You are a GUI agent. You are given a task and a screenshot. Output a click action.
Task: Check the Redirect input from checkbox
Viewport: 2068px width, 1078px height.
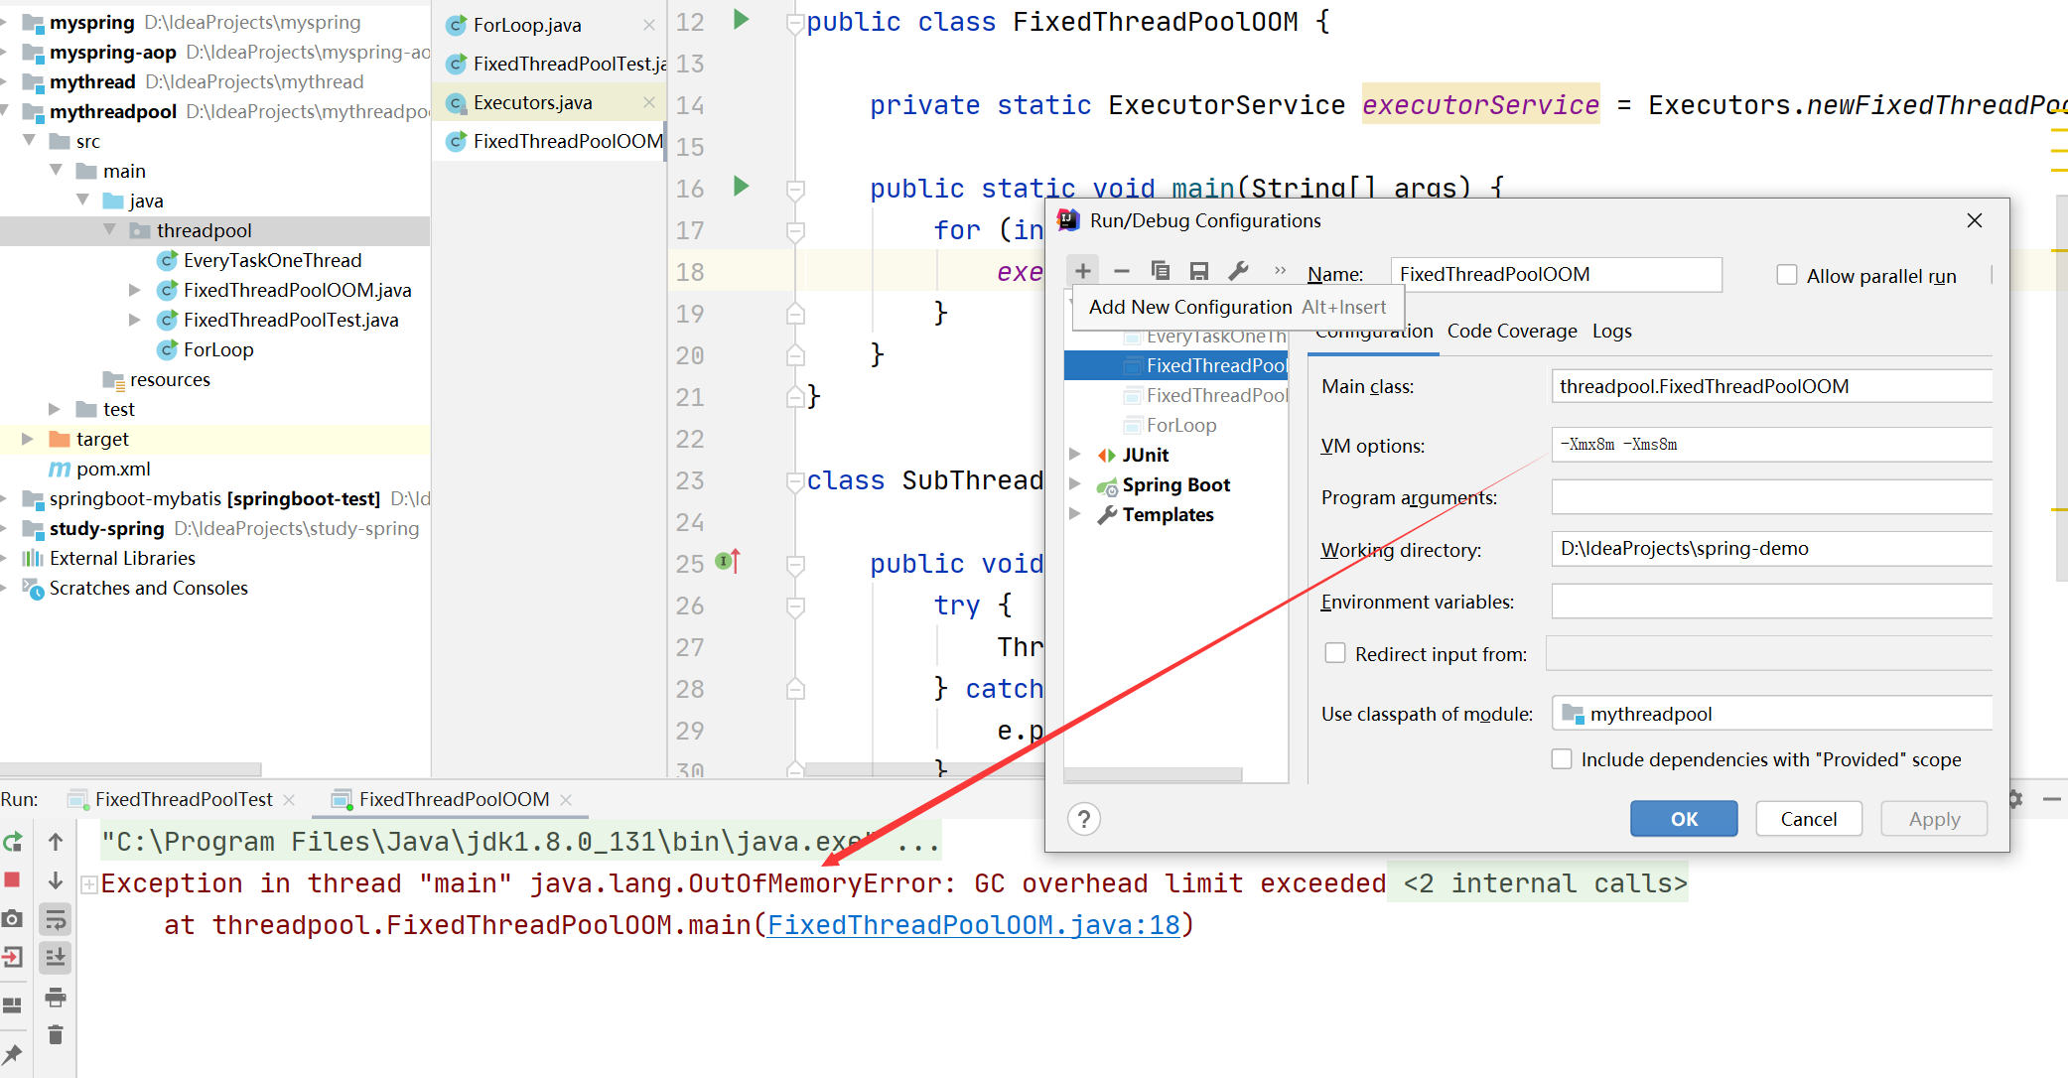point(1335,653)
